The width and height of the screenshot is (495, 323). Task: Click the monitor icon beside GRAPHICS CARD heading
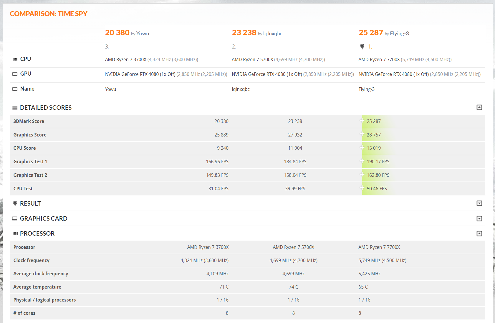[x=15, y=219]
